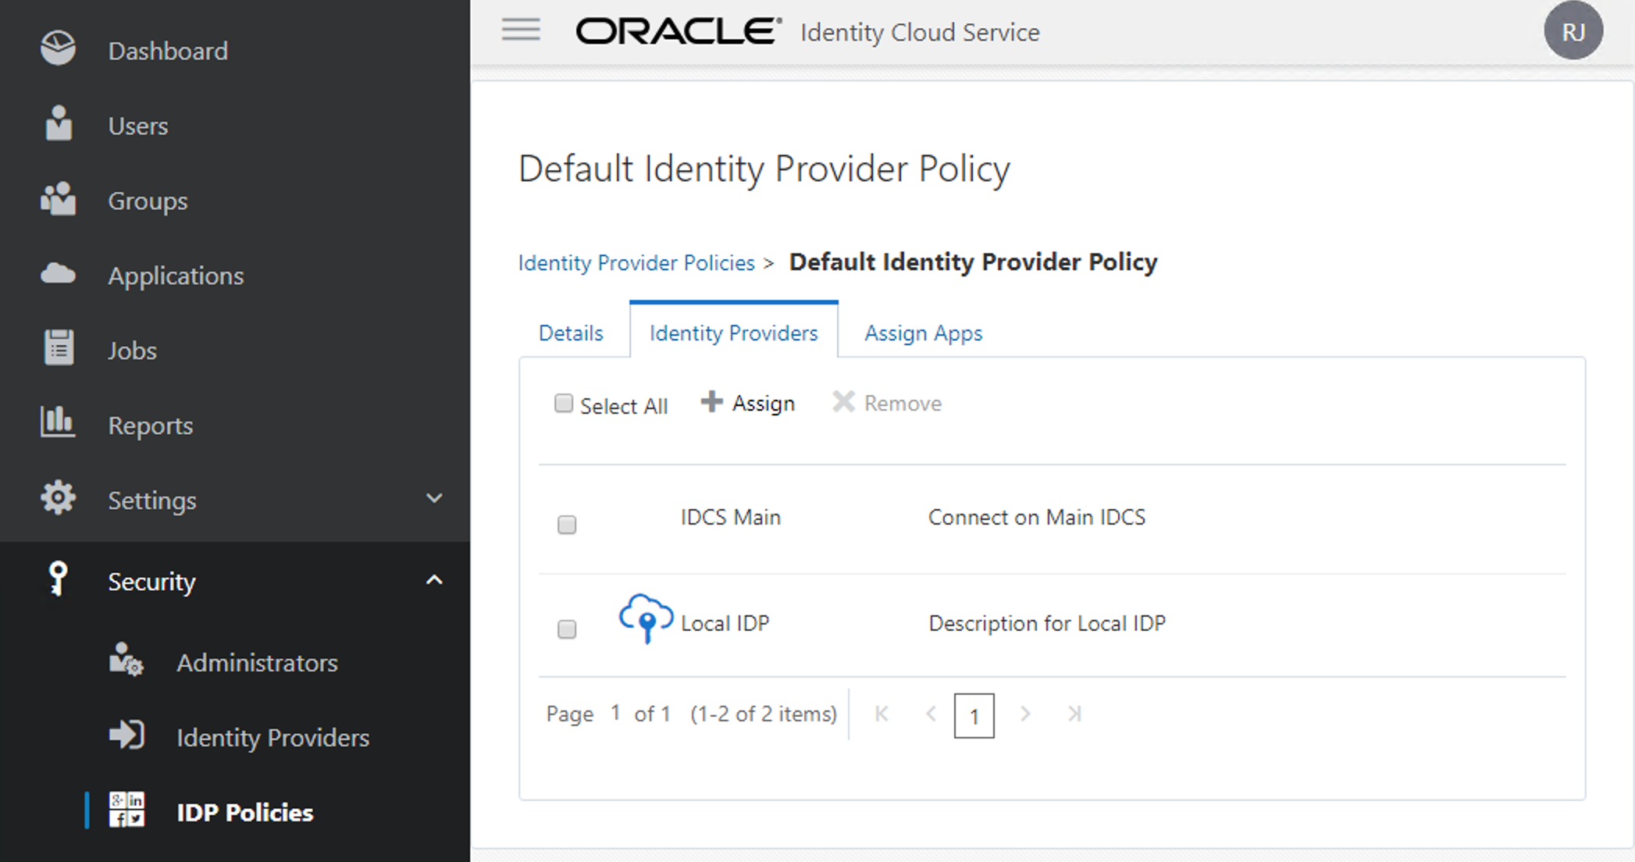Click the Oracle logo
This screenshot has width=1635, height=862.
click(679, 31)
